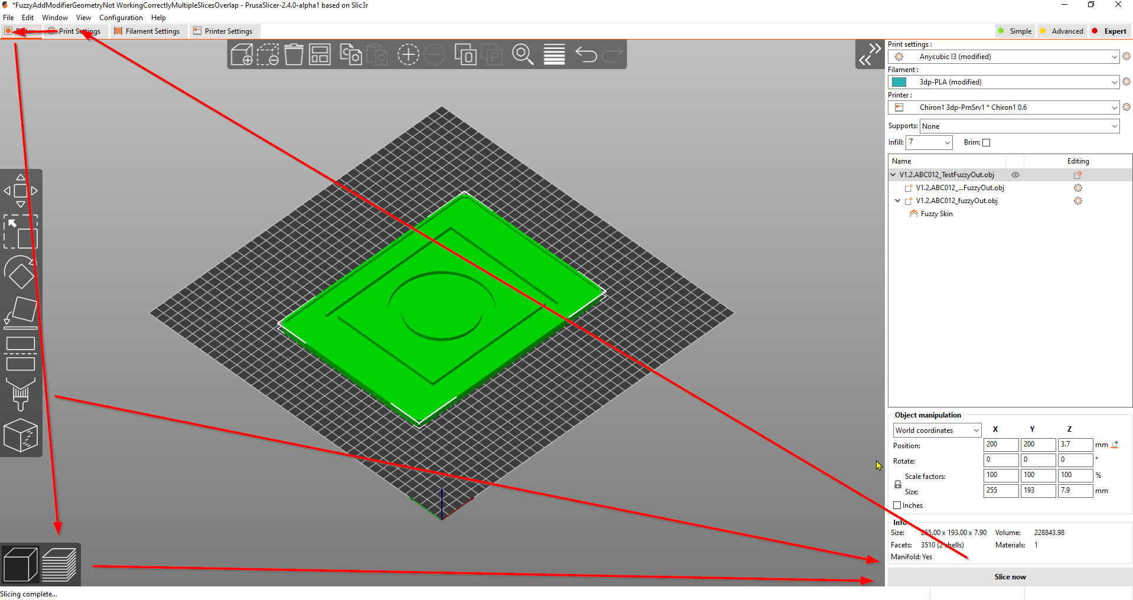This screenshot has height=600, width=1133.
Task: Switch to sliced layers preview
Action: [x=59, y=565]
